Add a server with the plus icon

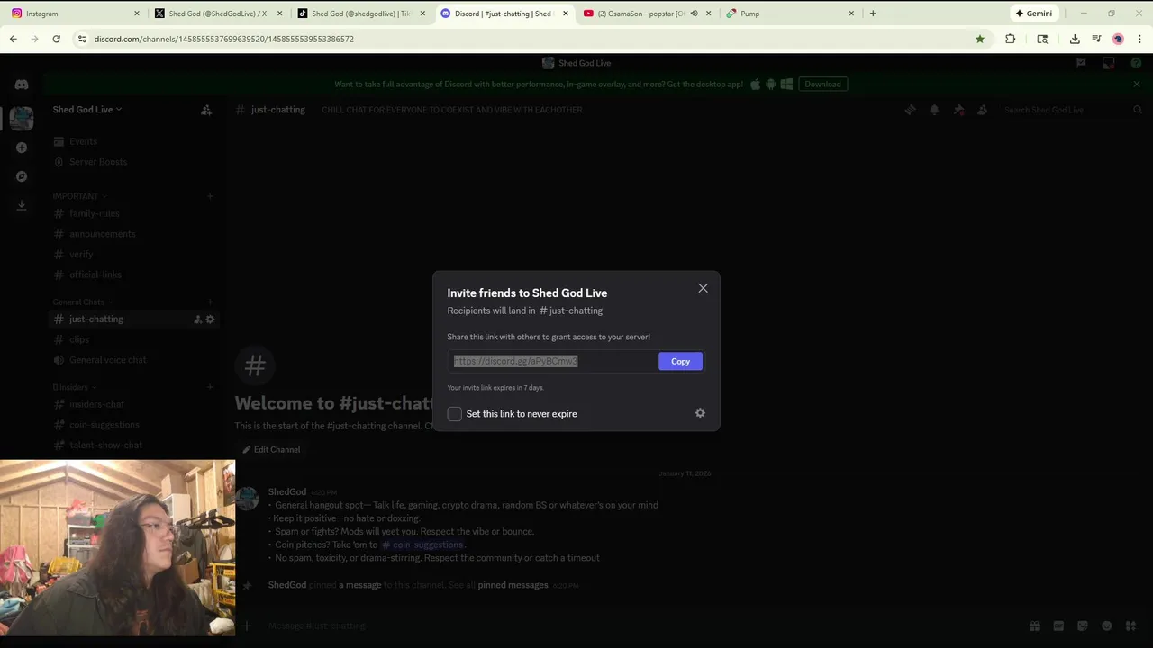22,148
